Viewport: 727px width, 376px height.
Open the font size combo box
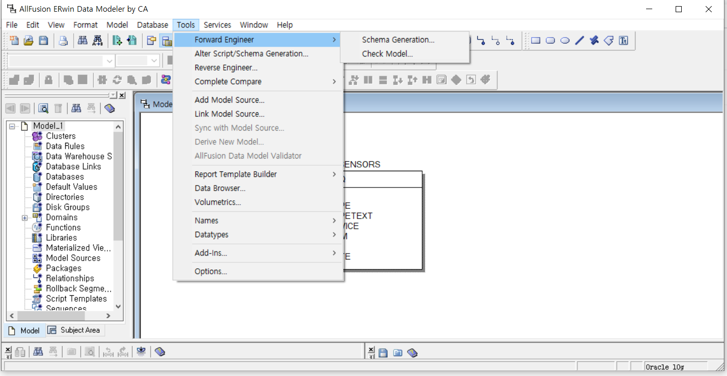[x=154, y=61]
